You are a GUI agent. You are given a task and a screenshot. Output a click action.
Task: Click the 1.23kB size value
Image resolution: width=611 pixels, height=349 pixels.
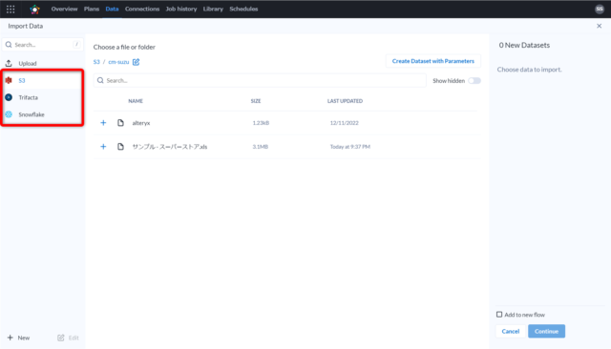[261, 123]
